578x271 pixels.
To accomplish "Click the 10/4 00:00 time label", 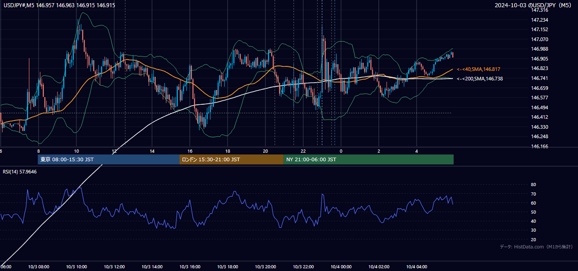I will click(341, 267).
